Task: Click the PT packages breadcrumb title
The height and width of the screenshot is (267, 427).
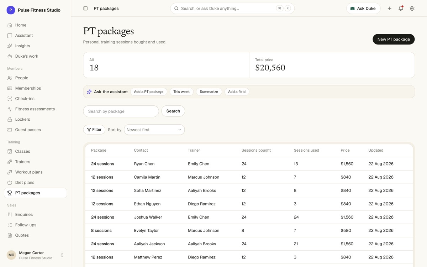Action: [x=106, y=9]
